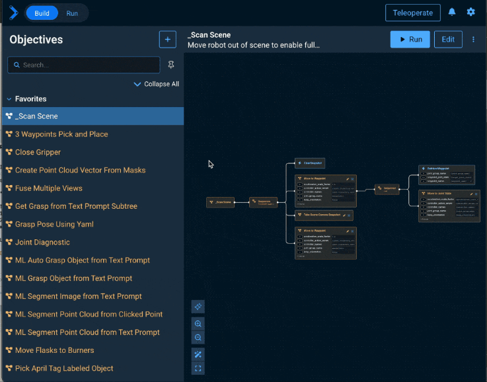This screenshot has width=487, height=382.
Task: Collapse the Favorites section chevron
Action: click(x=9, y=99)
